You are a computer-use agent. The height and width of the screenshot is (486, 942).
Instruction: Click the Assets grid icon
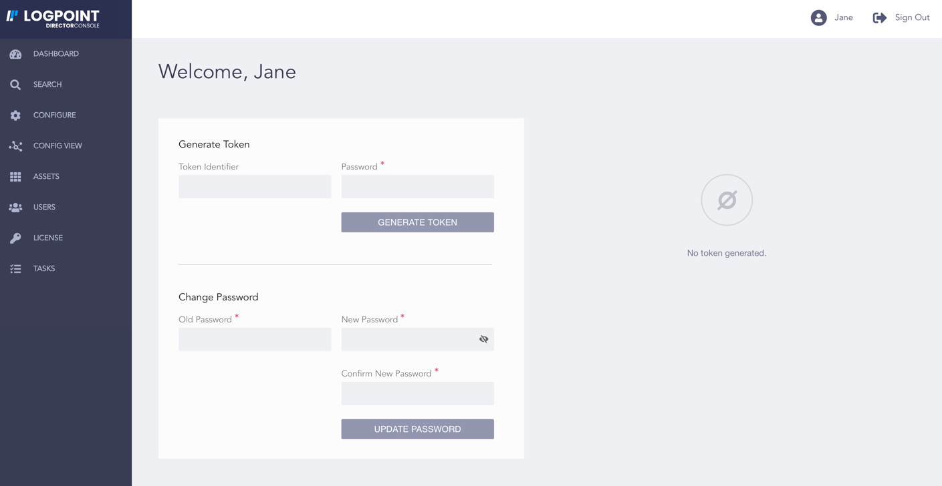pos(15,177)
